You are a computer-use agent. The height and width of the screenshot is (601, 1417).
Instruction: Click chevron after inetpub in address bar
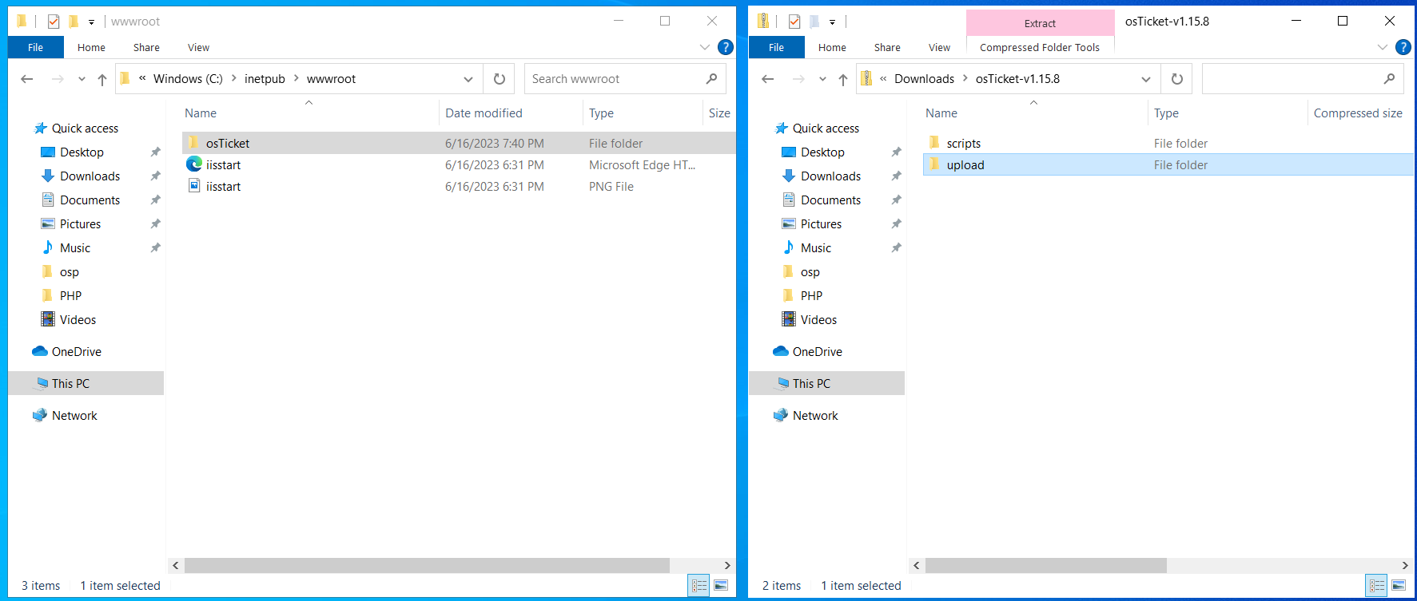[x=296, y=78]
